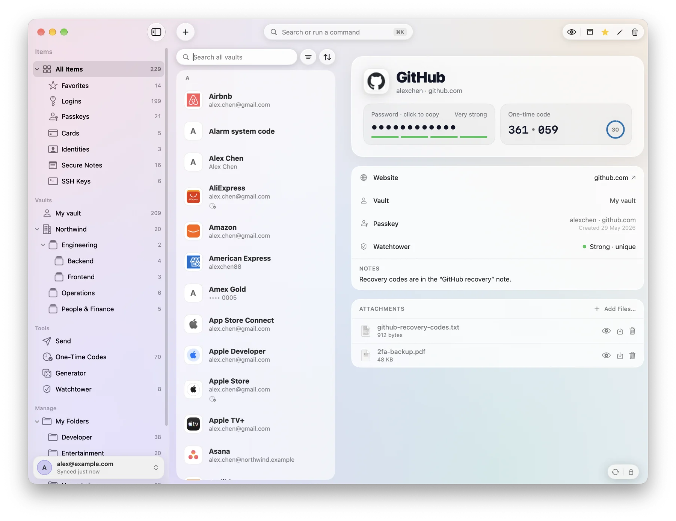Open the Send tool

click(x=99, y=341)
